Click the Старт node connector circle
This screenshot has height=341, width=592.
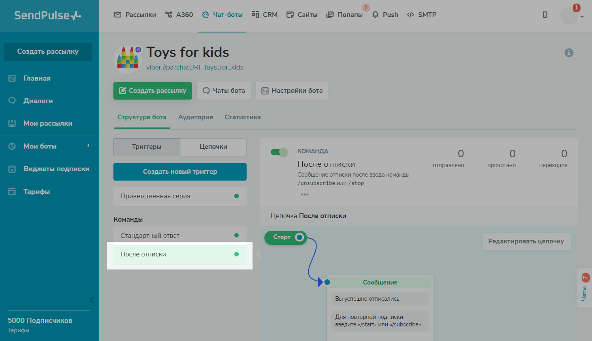(300, 237)
